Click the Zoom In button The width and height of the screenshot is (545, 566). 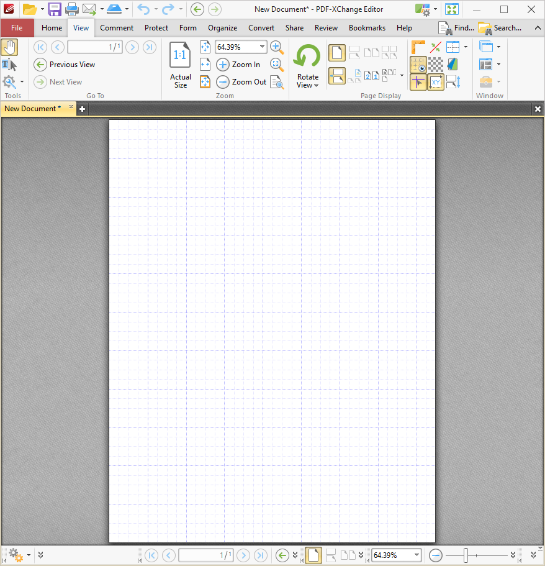coord(240,65)
